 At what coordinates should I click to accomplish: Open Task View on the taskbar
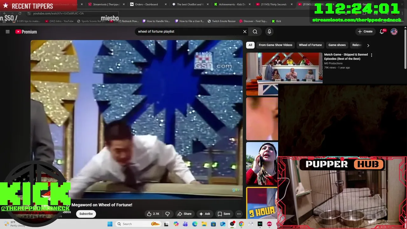[166, 224]
